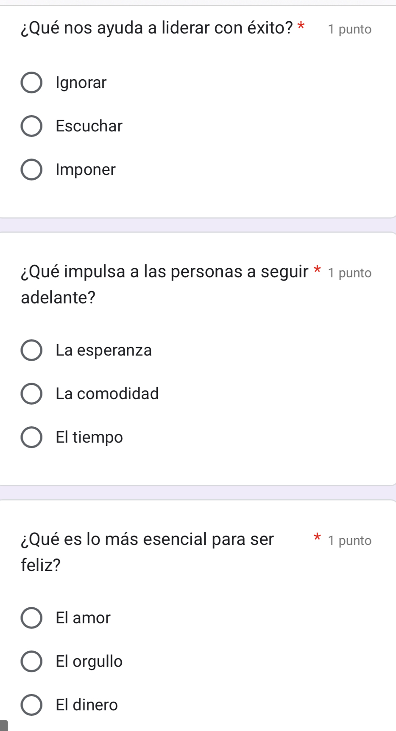Click the question title about seguir adelante
Screen dimensions: 396x731
pos(165,284)
